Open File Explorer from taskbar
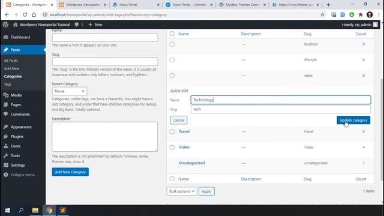This screenshot has width=384, height=216. 35,211
